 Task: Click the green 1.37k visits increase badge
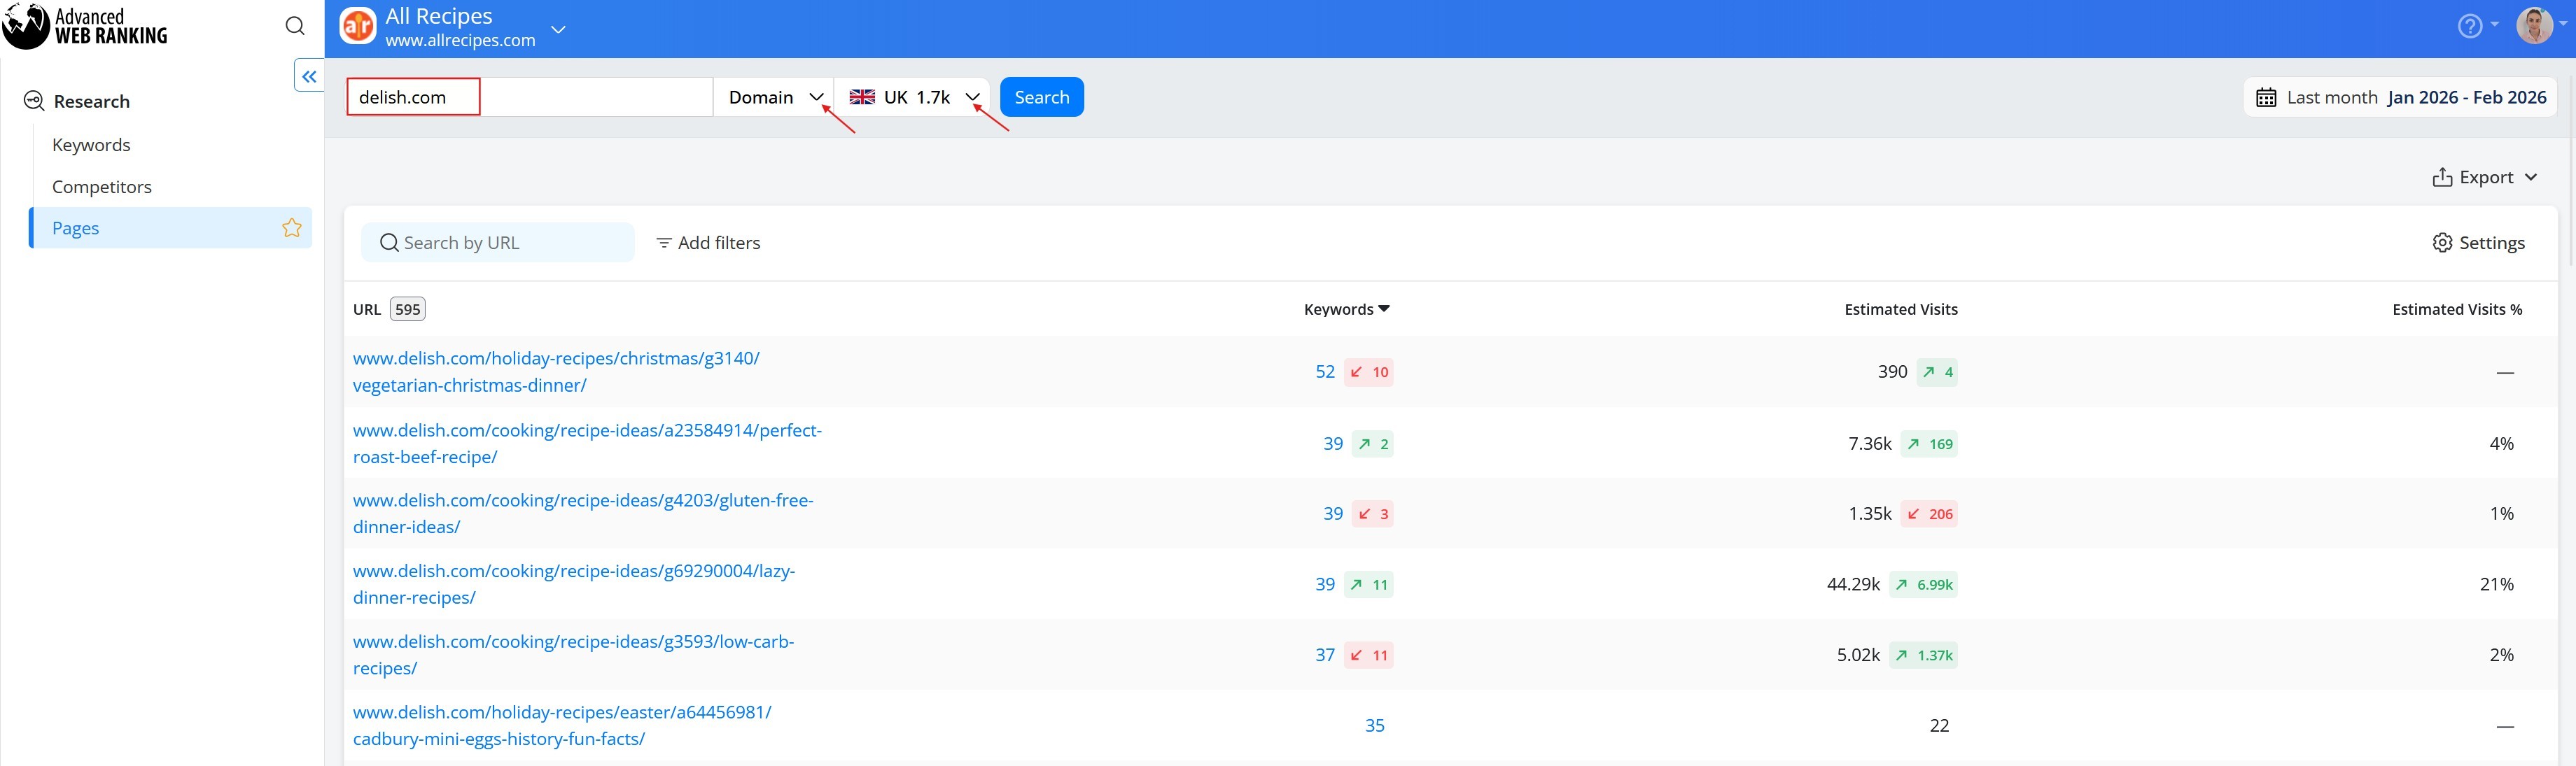click(x=1923, y=655)
